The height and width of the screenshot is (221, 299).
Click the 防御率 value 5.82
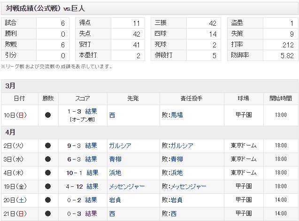click(x=286, y=55)
